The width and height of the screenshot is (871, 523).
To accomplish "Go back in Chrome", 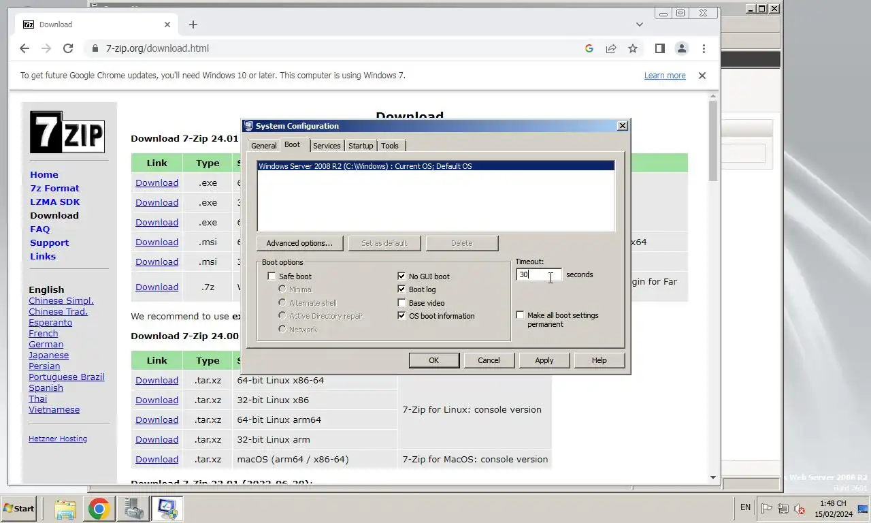I will (x=24, y=48).
